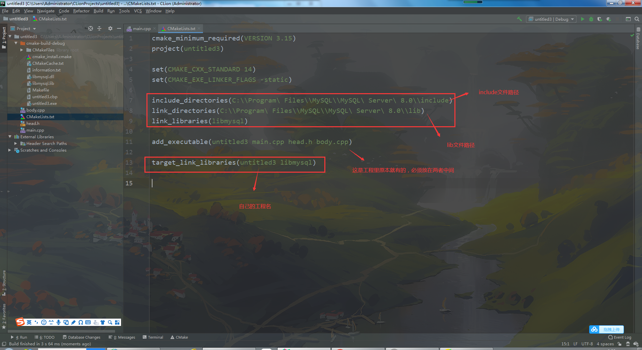Select the microphone icon in Sogou toolbar

click(x=59, y=322)
